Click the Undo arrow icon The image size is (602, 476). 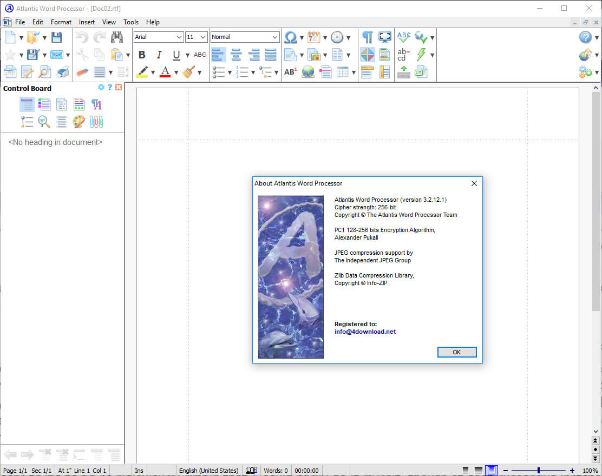82,37
